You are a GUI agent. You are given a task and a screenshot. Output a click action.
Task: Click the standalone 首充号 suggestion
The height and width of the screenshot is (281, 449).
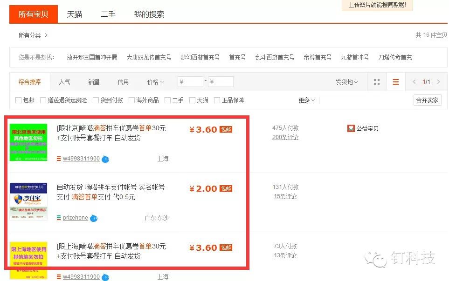tap(237, 58)
